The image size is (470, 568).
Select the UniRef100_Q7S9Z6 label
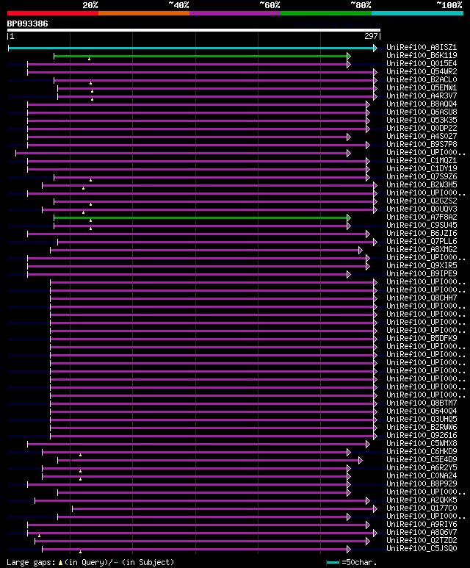coord(422,177)
